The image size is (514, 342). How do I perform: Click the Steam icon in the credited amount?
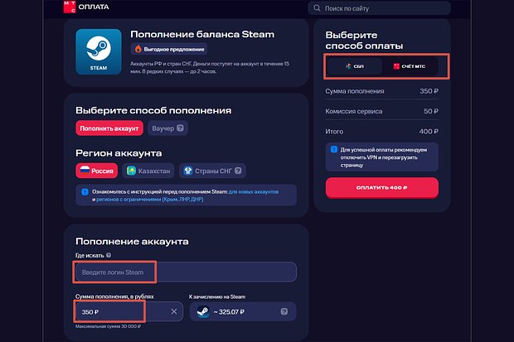[x=203, y=311]
